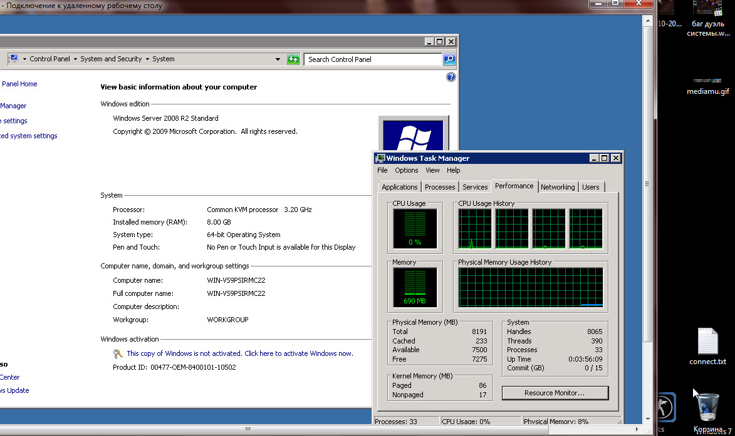The width and height of the screenshot is (735, 436).
Task: Open the Device Manager sidebar link
Action: coord(13,106)
